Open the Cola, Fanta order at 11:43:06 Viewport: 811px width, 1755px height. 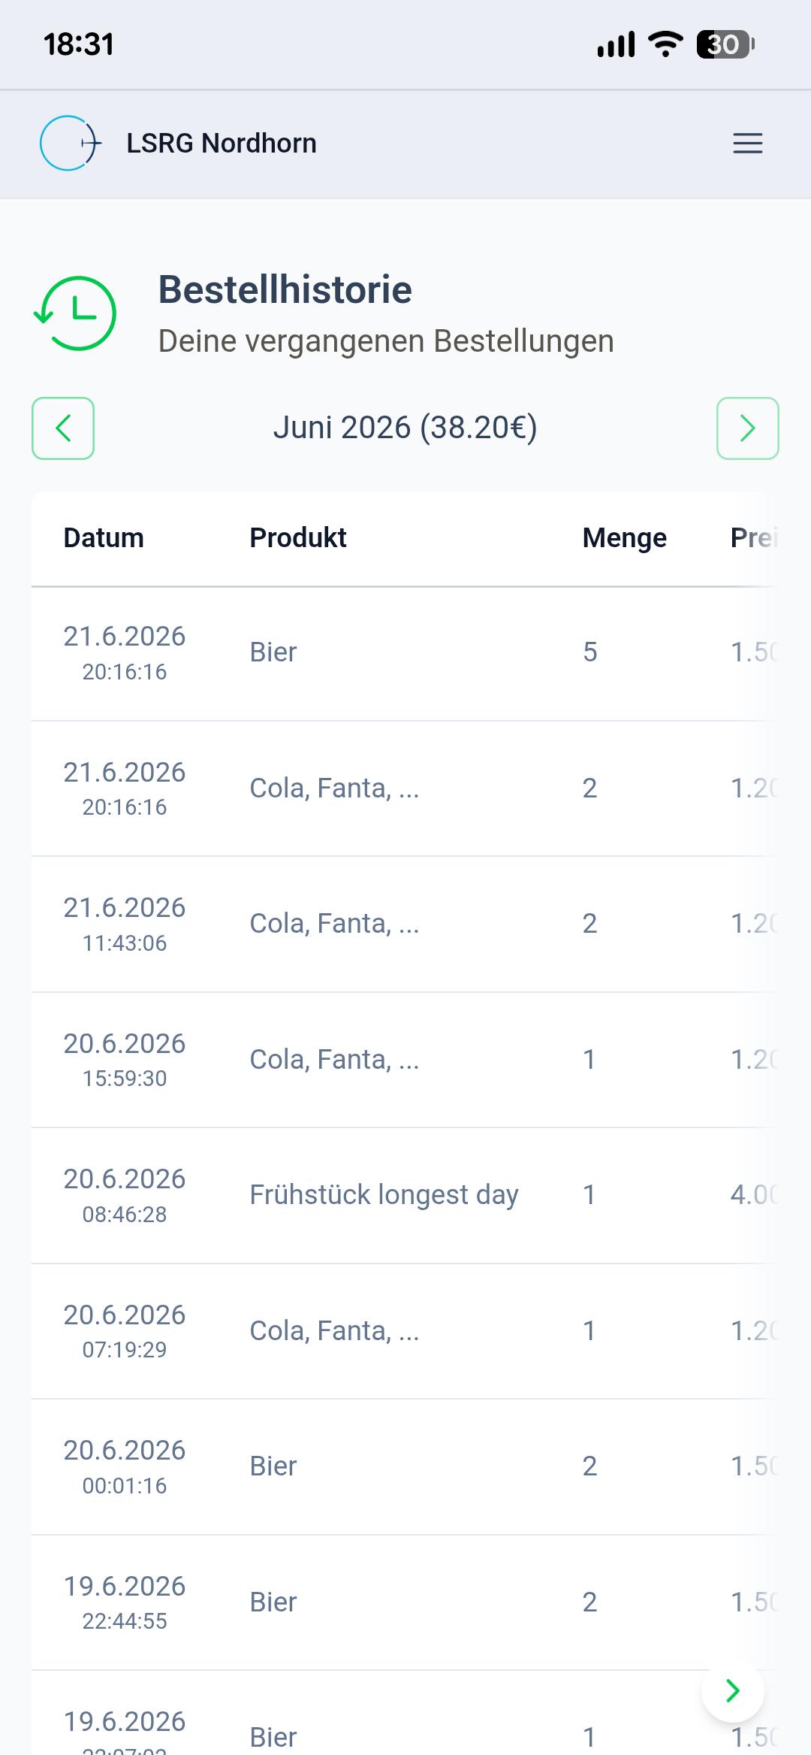(405, 924)
